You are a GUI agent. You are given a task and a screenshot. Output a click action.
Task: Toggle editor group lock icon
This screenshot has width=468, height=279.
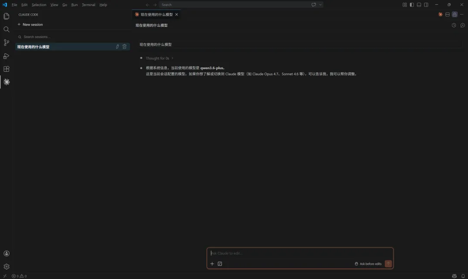point(455,14)
